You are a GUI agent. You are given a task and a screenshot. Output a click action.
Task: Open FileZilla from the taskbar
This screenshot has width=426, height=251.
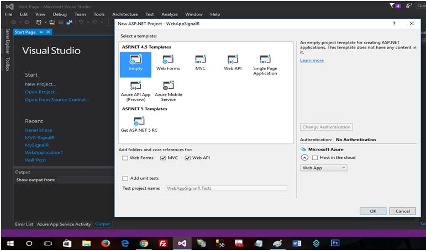click(163, 243)
